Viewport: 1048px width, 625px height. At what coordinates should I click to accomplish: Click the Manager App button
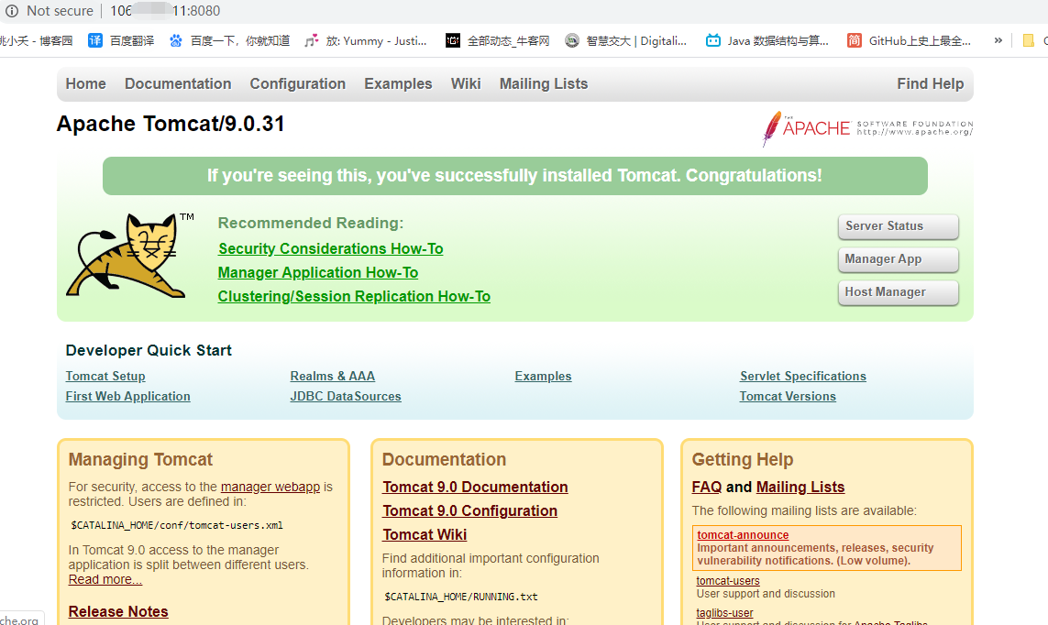tap(899, 259)
